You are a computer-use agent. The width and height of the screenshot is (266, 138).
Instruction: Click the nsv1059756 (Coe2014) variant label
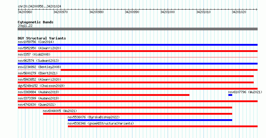(36, 42)
